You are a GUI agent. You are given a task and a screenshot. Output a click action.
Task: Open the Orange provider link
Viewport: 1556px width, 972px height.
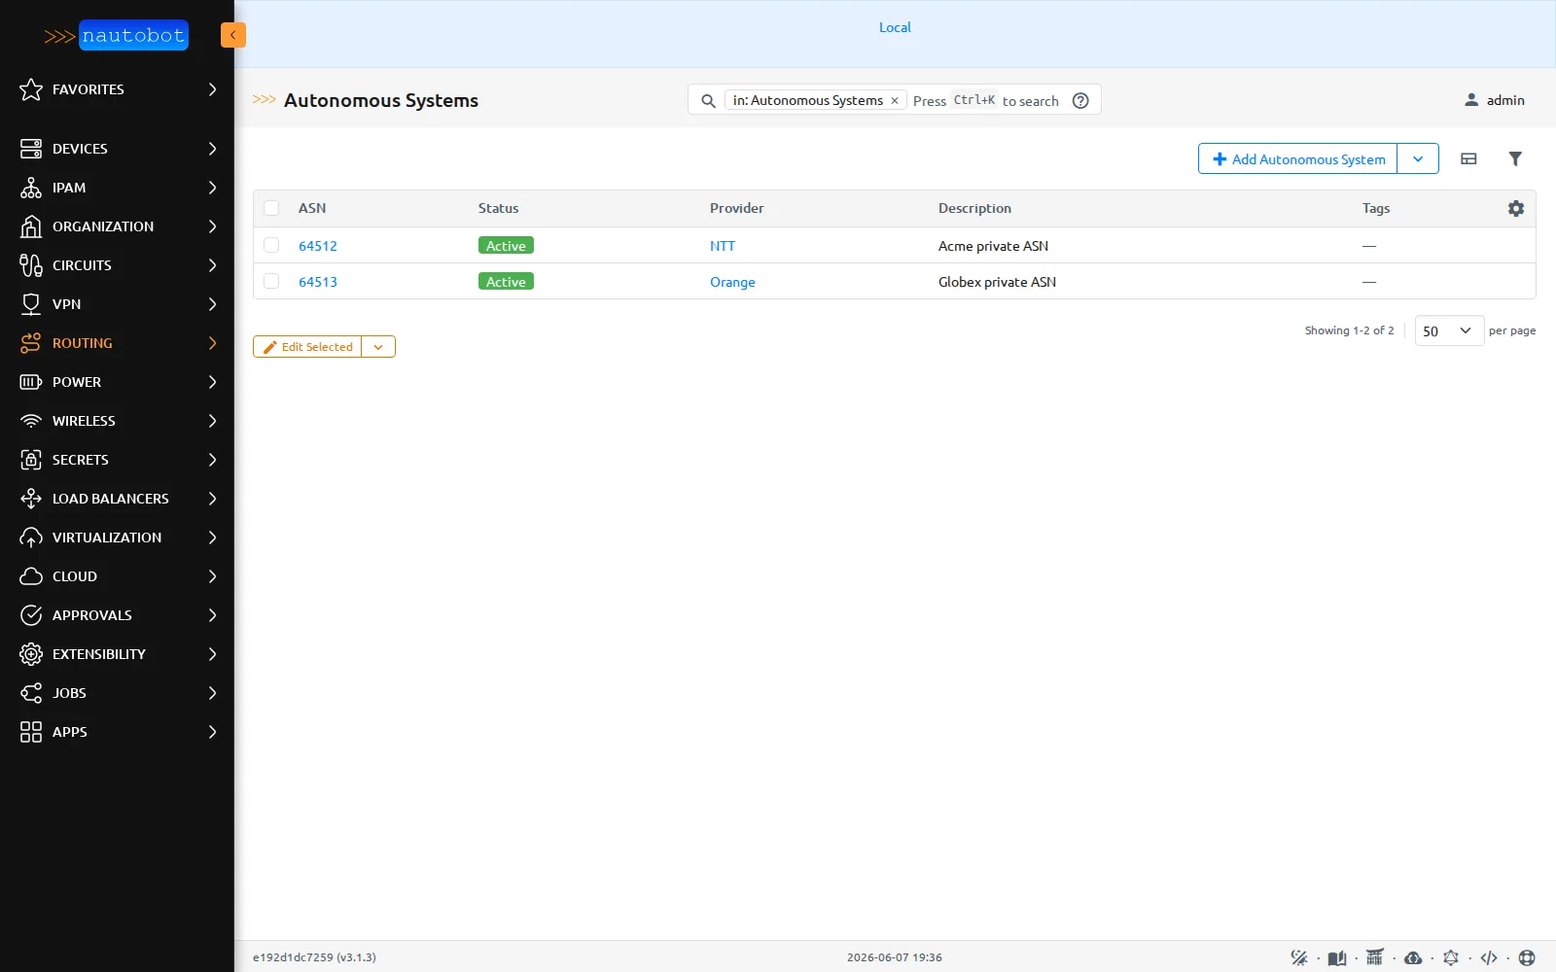(732, 282)
